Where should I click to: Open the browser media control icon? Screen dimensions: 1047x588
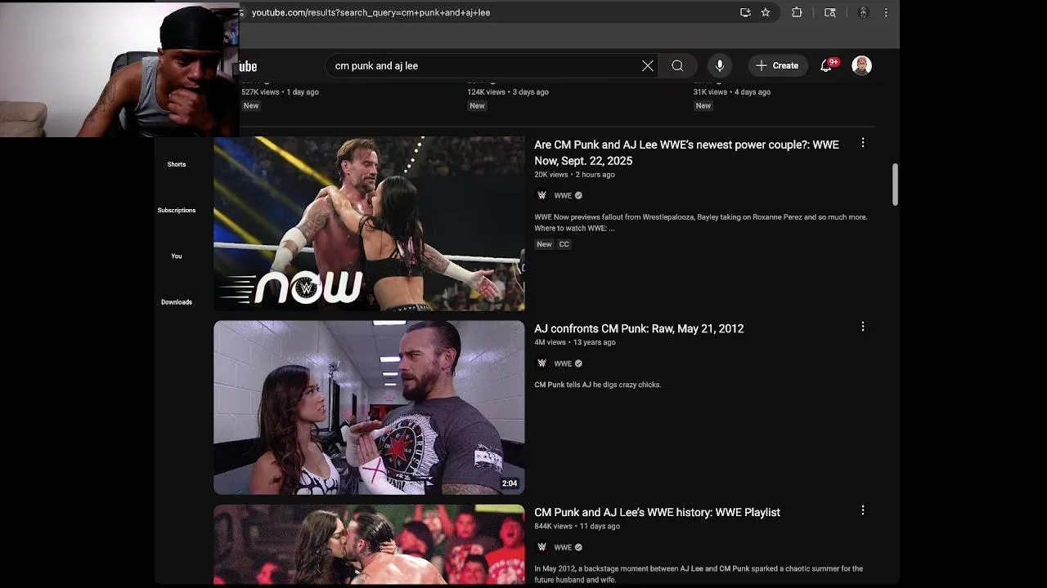830,12
